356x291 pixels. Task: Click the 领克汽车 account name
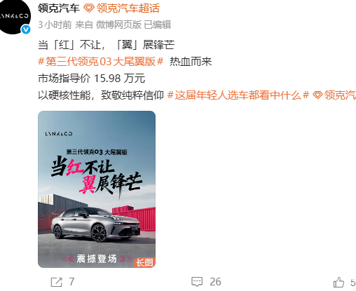point(59,8)
